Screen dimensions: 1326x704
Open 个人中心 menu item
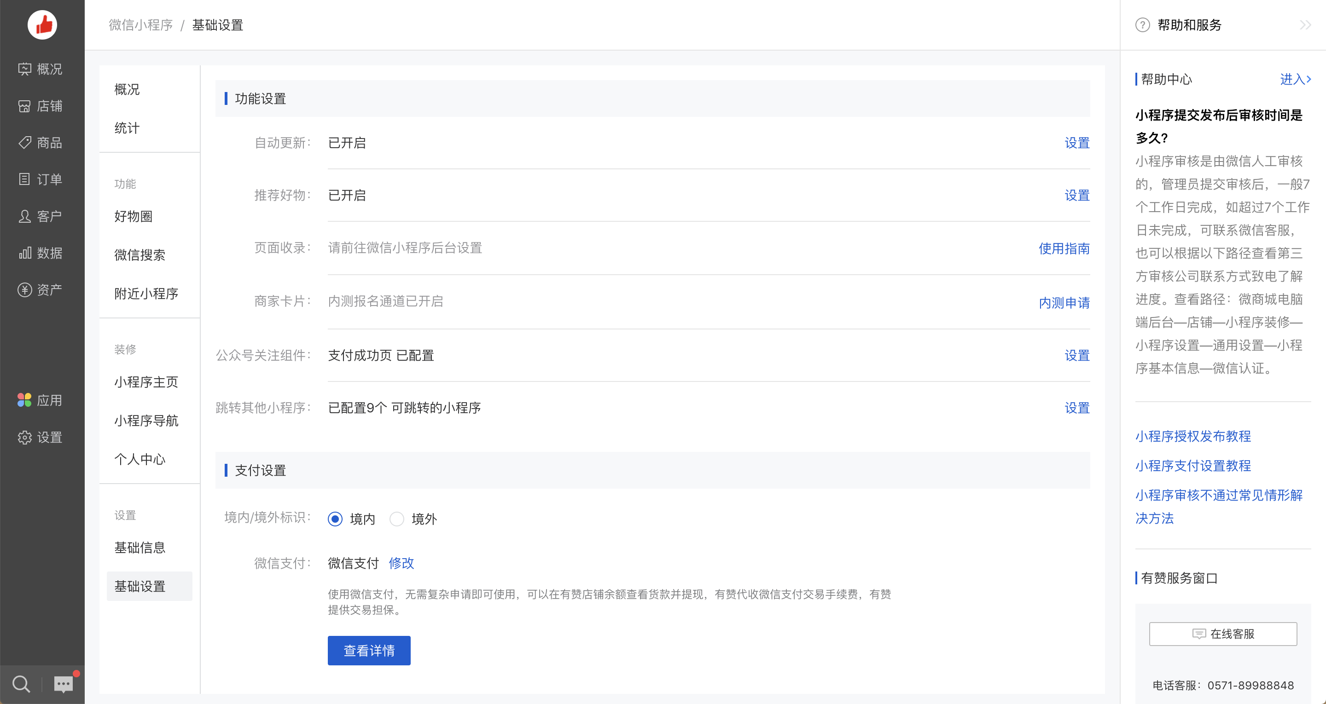coord(140,459)
